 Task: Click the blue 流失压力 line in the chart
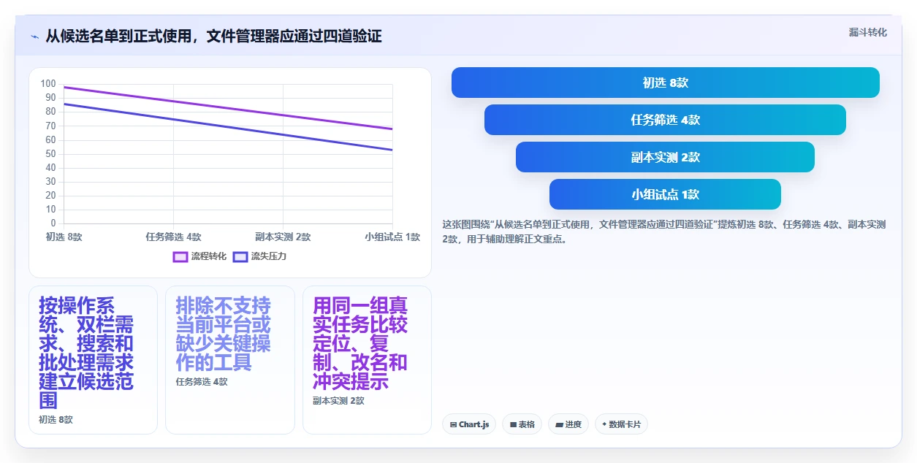228,127
